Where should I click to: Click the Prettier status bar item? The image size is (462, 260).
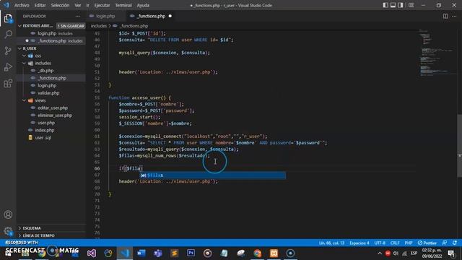[x=427, y=243]
